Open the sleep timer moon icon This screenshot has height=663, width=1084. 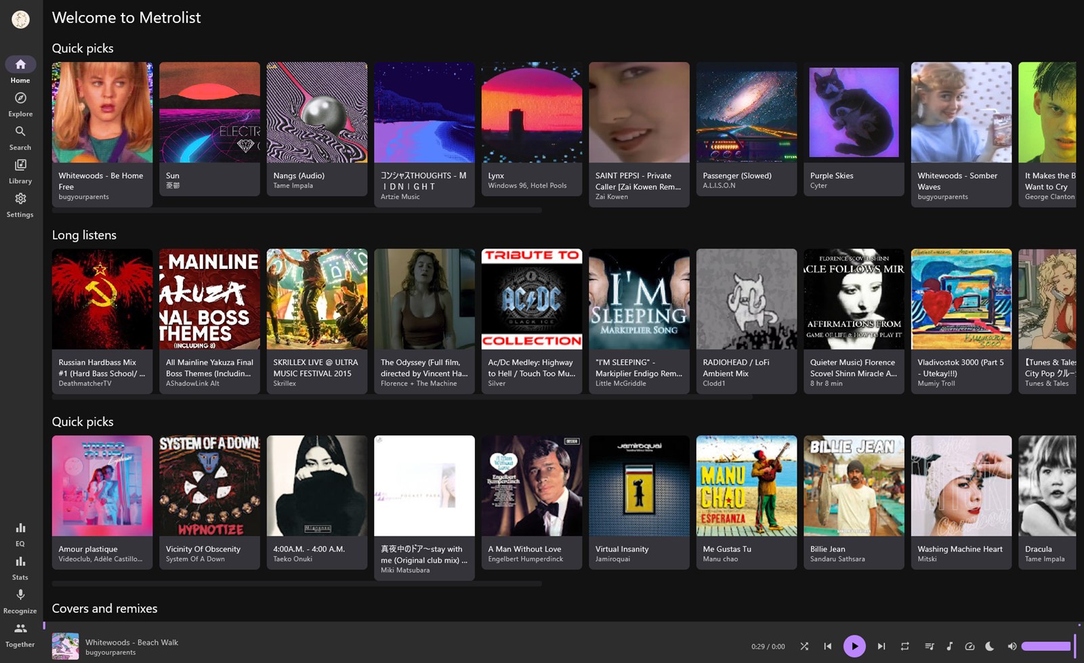pyautogui.click(x=990, y=646)
